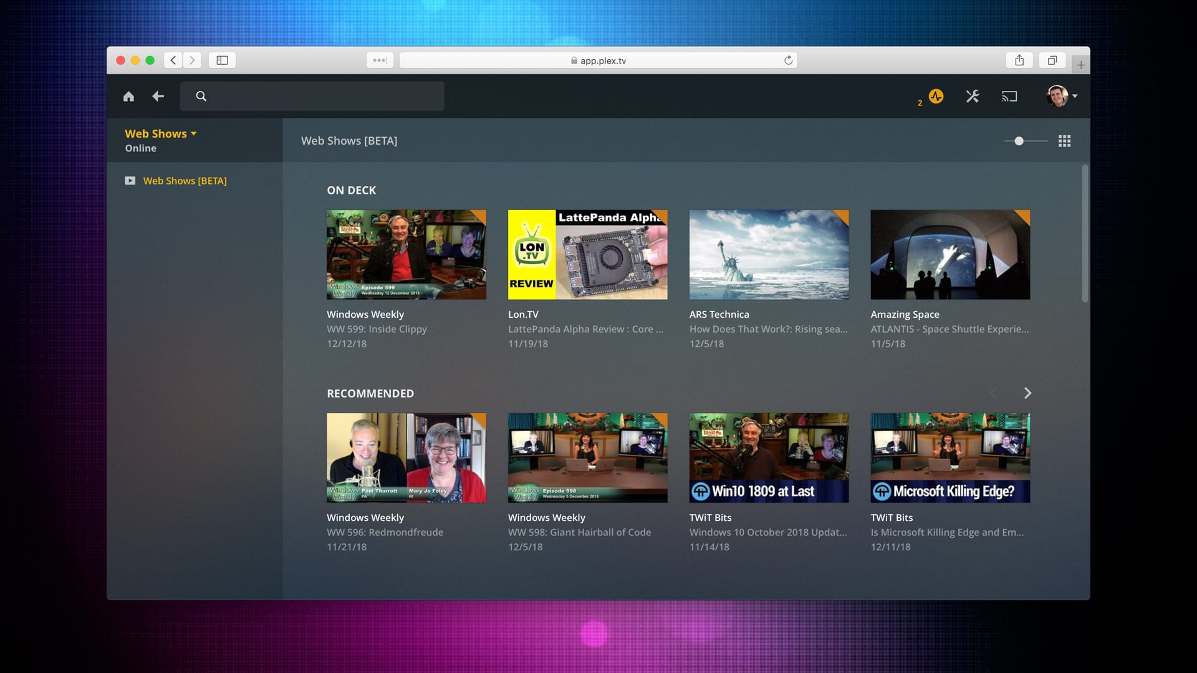The image size is (1197, 673).
Task: Show Safari tab overview
Action: [x=1052, y=60]
